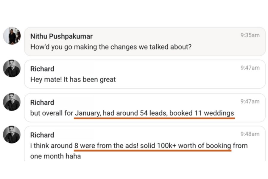The image size is (268, 179).
Task: Click the 'one month haha' text line
Action: pyautogui.click(x=56, y=156)
